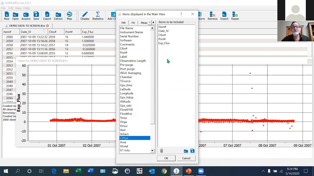Viewport: 314px width, 176px height.
Task: Open the Meas tab
Action: pos(144,23)
